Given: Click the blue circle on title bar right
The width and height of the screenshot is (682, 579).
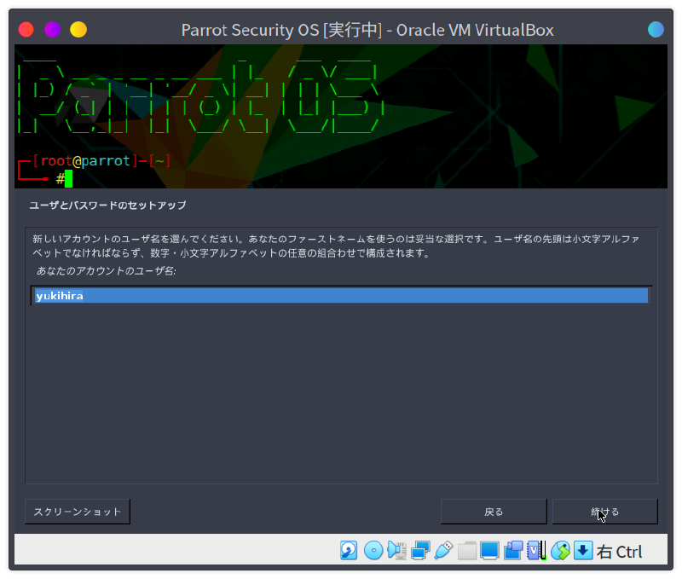Looking at the screenshot, I should pos(656,30).
